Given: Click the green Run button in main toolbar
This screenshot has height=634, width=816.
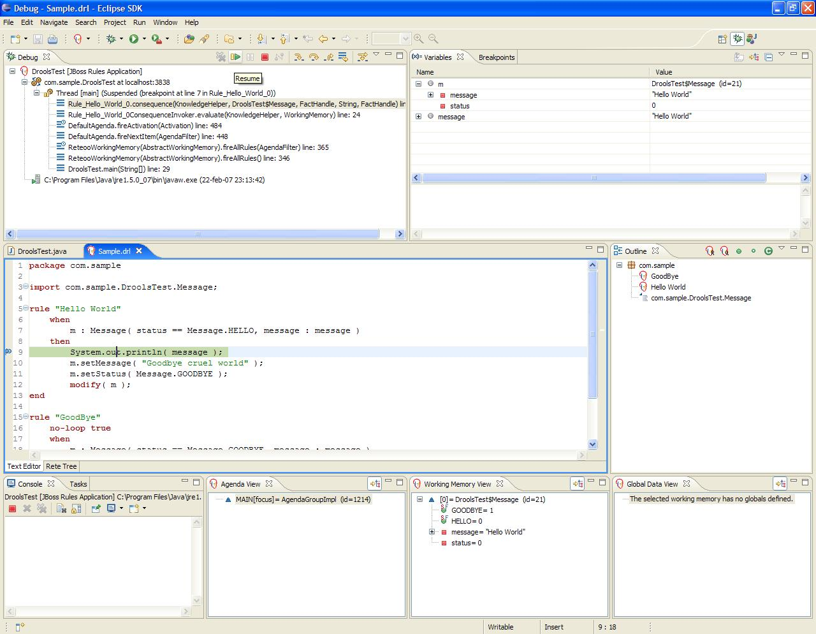Looking at the screenshot, I should (134, 39).
